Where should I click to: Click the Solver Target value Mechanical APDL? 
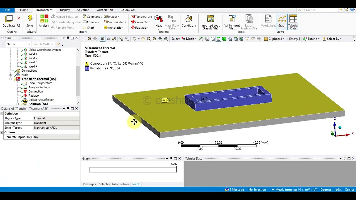56,128
